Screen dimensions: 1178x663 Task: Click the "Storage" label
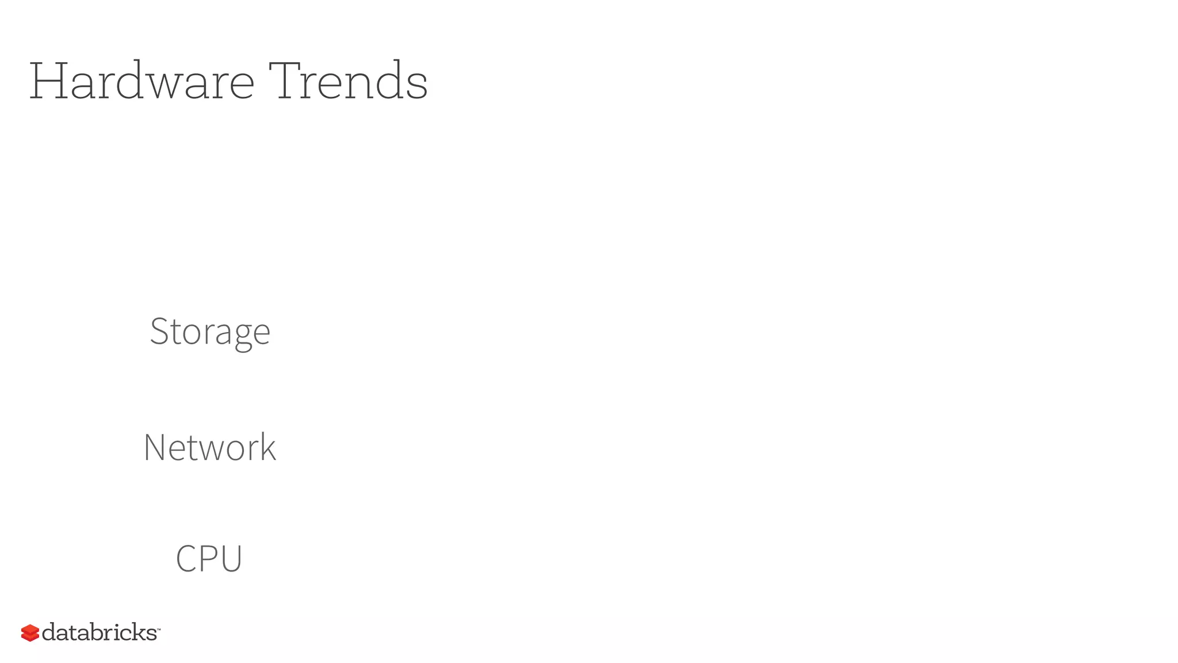pos(210,331)
